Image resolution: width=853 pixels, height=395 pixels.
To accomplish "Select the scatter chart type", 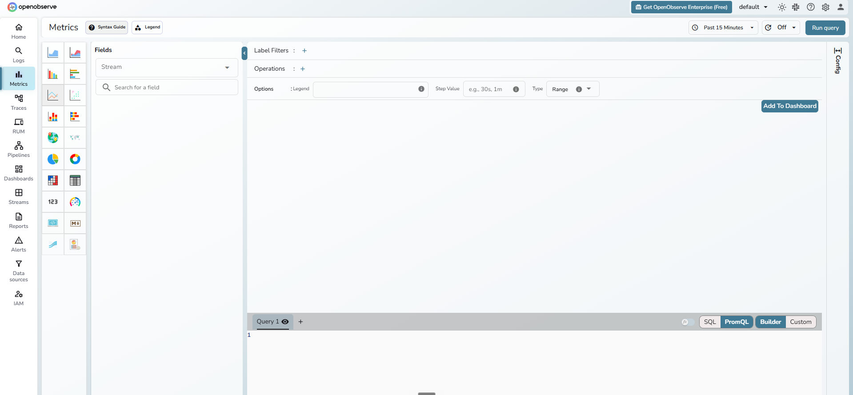I will [75, 95].
